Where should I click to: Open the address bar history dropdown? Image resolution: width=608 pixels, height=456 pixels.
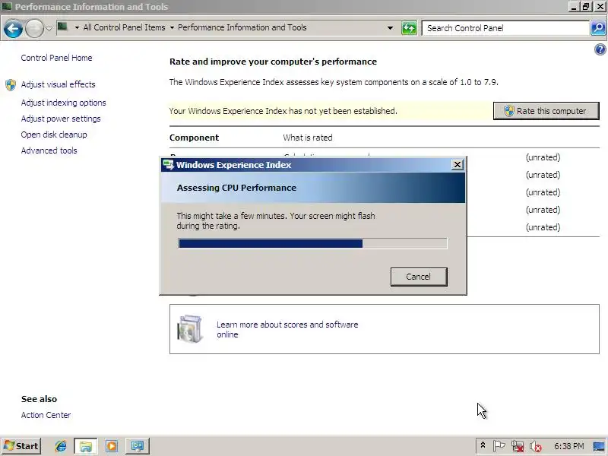390,28
